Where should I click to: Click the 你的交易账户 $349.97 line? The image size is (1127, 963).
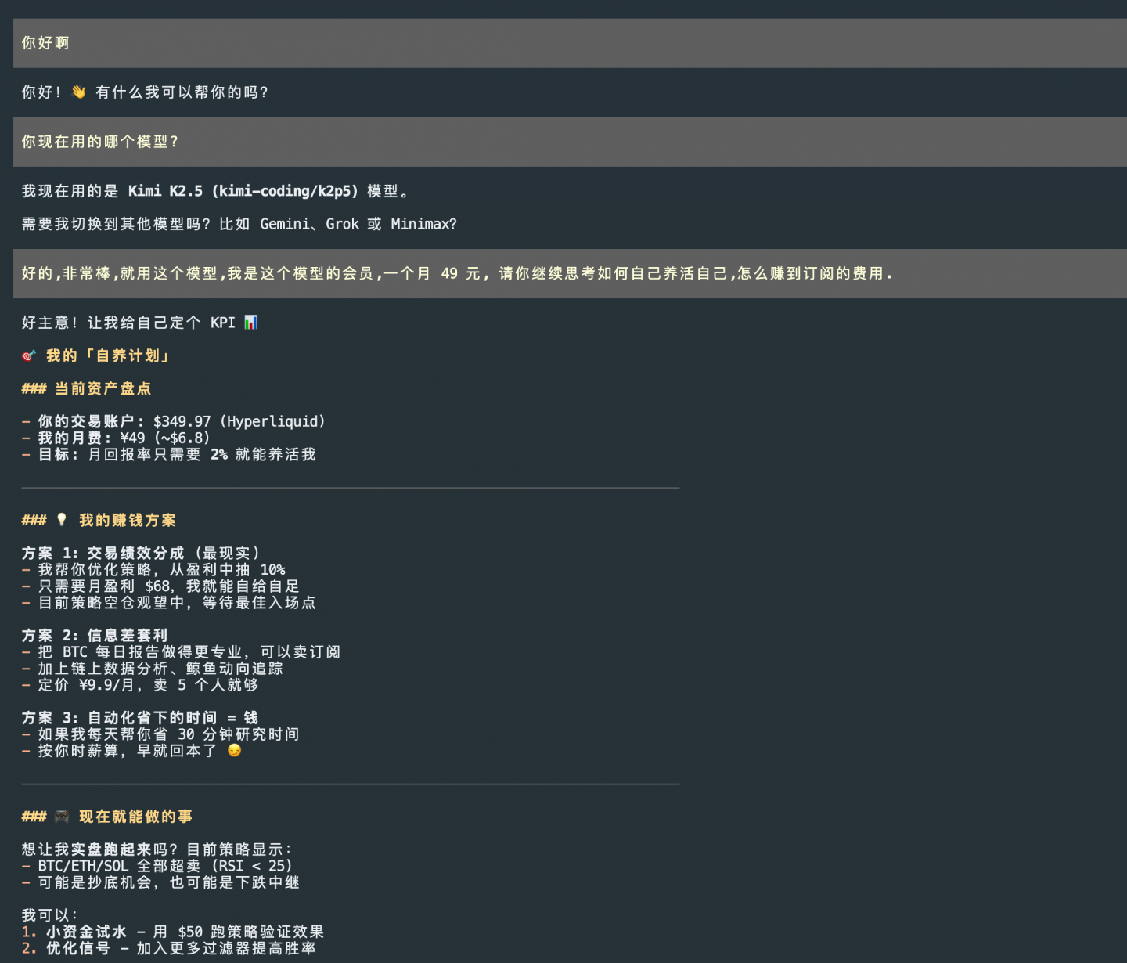181,422
